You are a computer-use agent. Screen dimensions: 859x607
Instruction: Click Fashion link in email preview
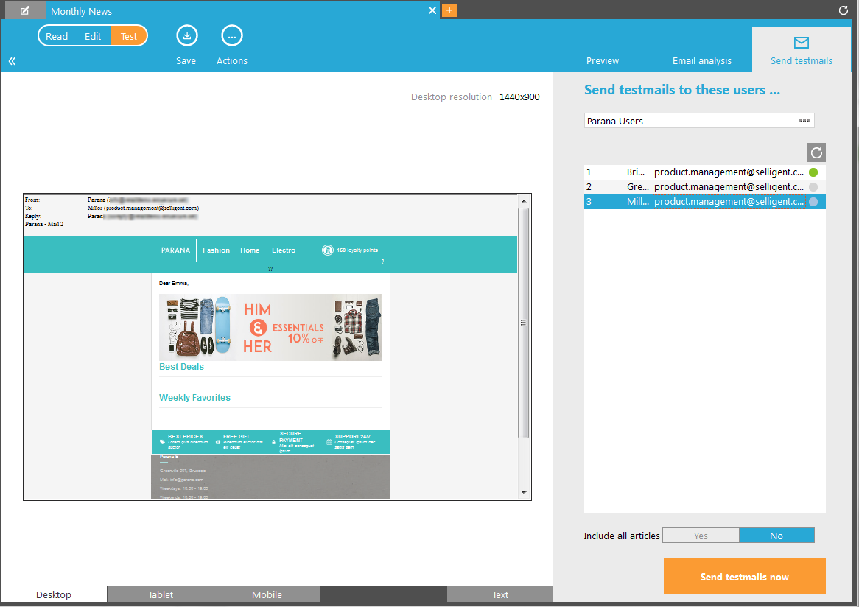pyautogui.click(x=216, y=250)
